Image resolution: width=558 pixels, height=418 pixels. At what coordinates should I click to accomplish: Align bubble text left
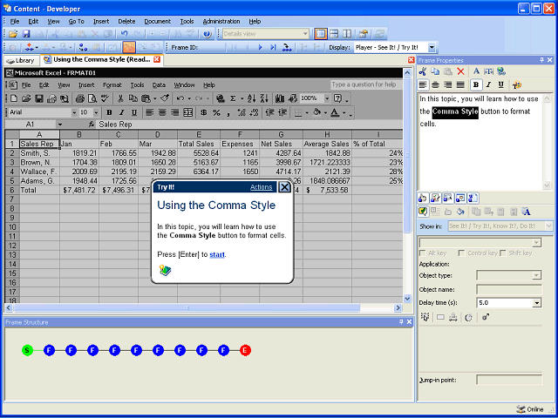pos(422,84)
